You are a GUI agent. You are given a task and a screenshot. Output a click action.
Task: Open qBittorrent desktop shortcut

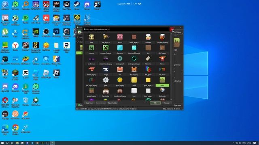(x=5, y=5)
